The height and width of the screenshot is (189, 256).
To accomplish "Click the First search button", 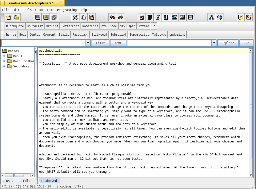I will [100, 43].
